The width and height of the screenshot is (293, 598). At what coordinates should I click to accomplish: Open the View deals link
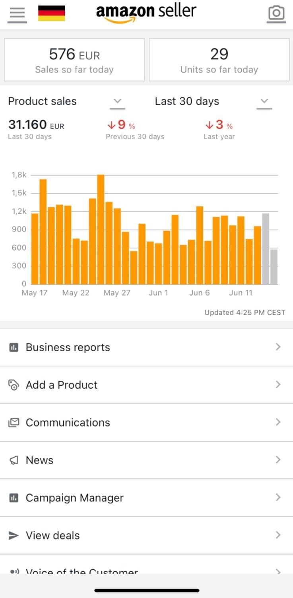click(x=53, y=536)
